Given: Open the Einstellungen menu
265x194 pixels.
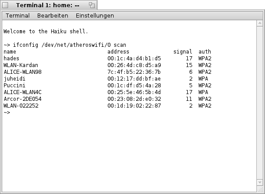Looking at the screenshot, I should coord(95,16).
